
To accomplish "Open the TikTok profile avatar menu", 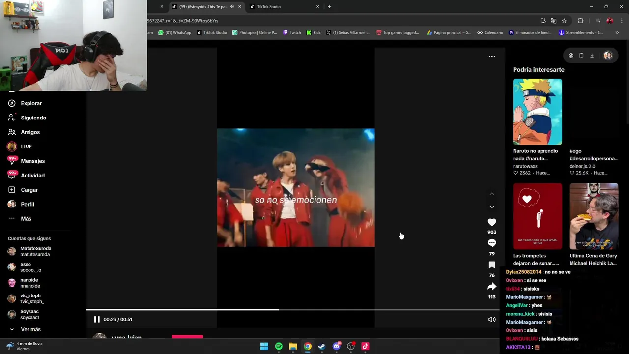I will [608, 56].
